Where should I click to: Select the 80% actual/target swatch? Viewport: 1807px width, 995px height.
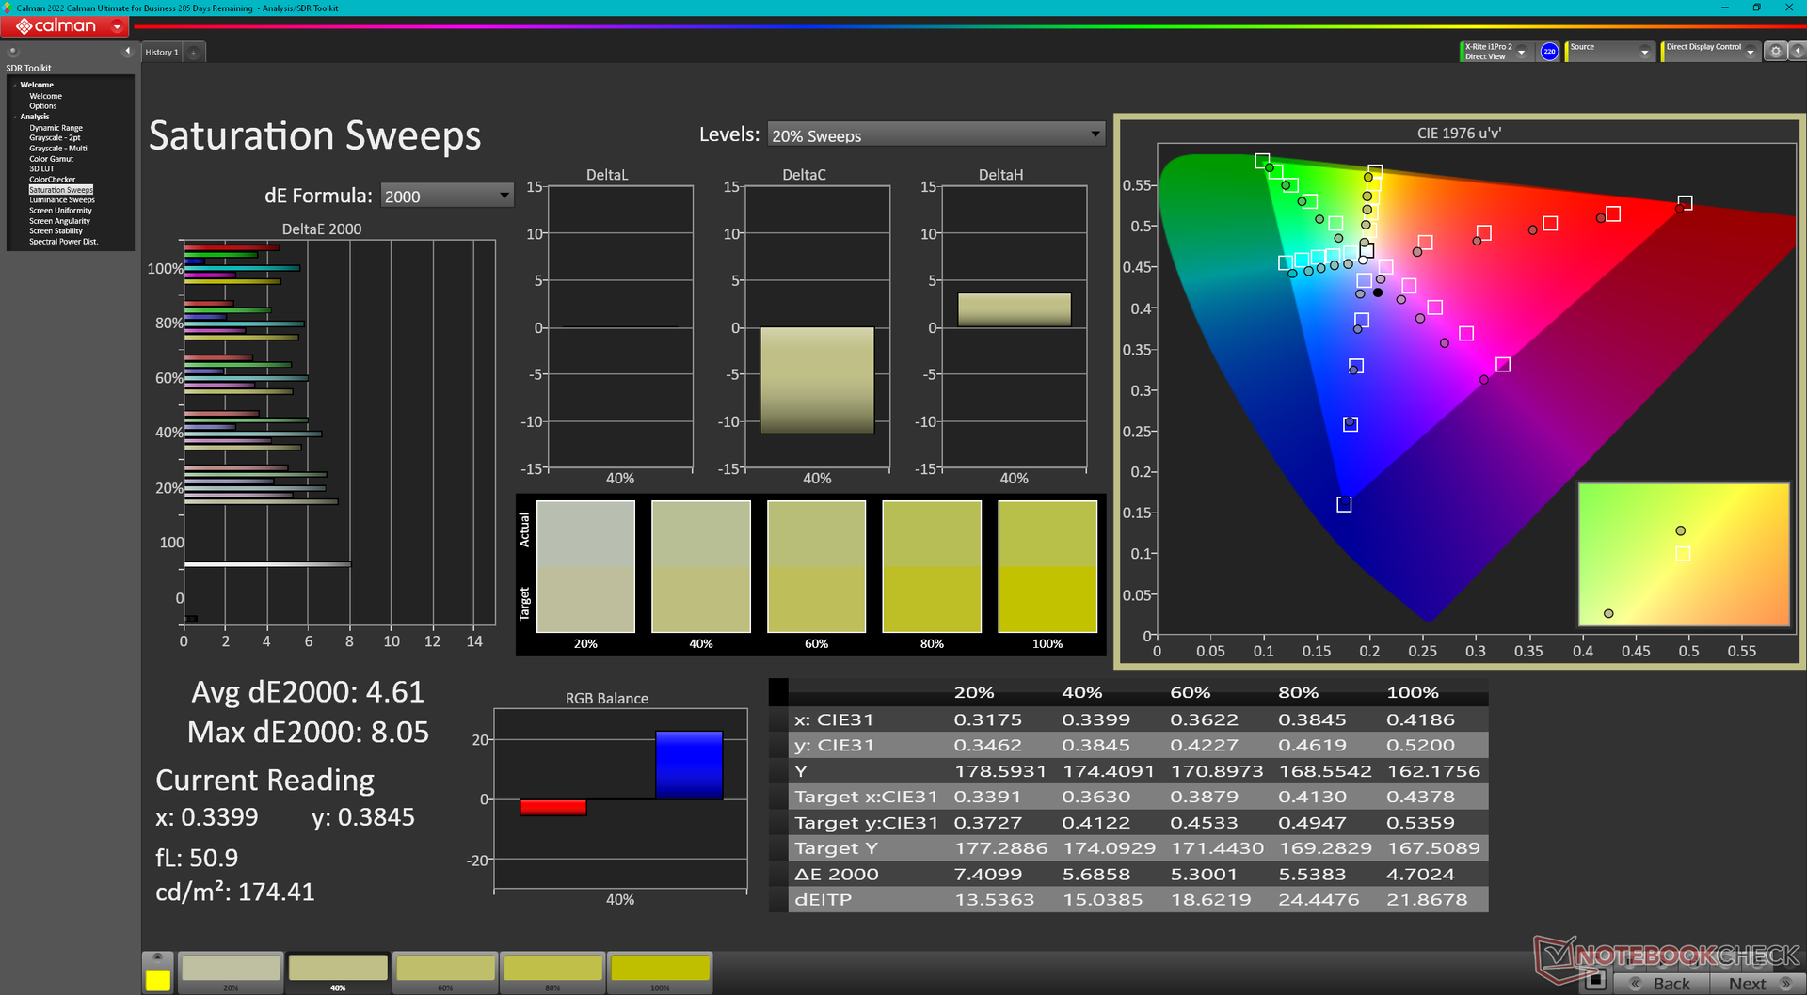coord(932,567)
